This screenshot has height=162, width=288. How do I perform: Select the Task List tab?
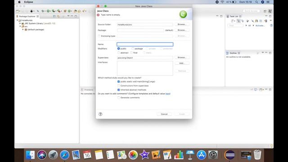(234, 16)
